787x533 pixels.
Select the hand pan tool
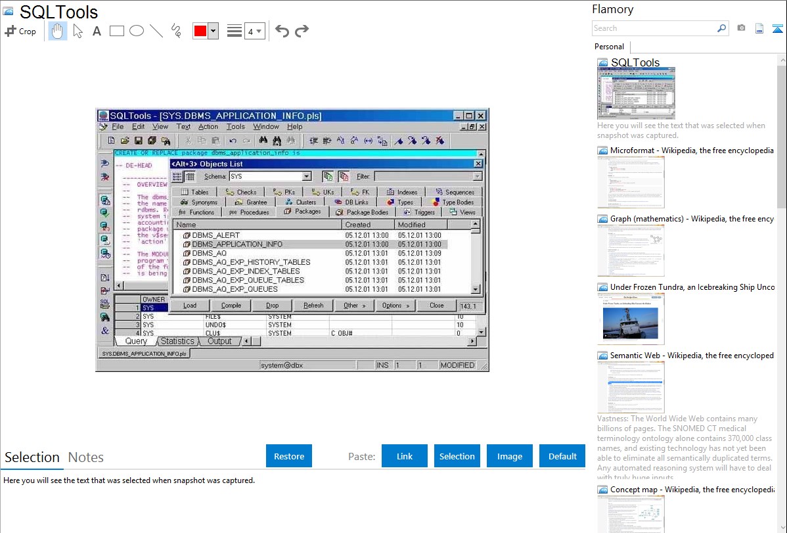tap(57, 31)
